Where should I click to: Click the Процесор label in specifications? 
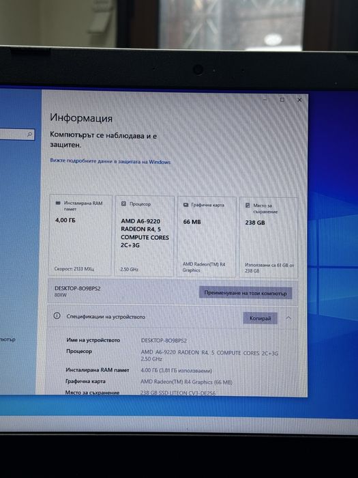[79, 351]
